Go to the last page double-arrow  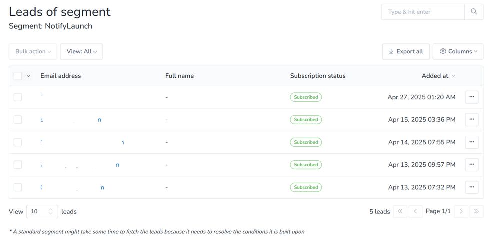tap(476, 211)
